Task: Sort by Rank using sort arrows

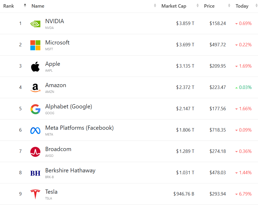Action: pos(25,6)
